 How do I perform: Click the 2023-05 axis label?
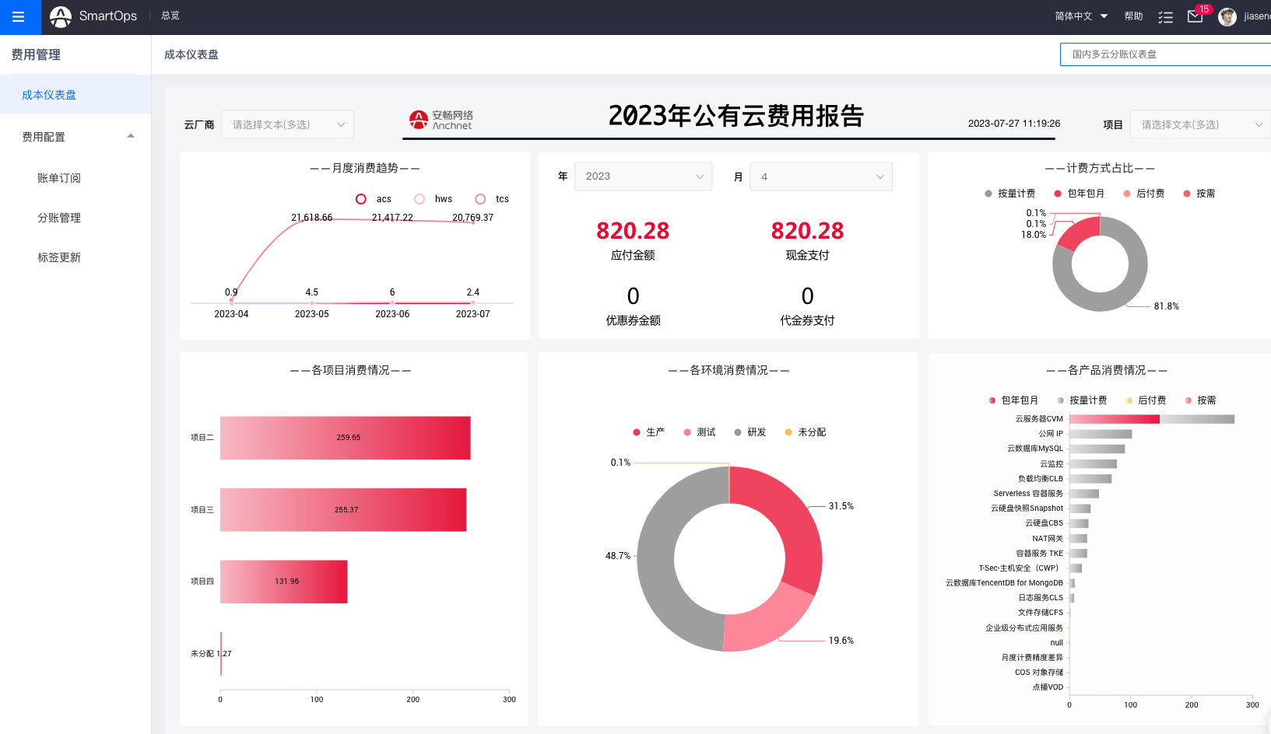pyautogui.click(x=311, y=314)
